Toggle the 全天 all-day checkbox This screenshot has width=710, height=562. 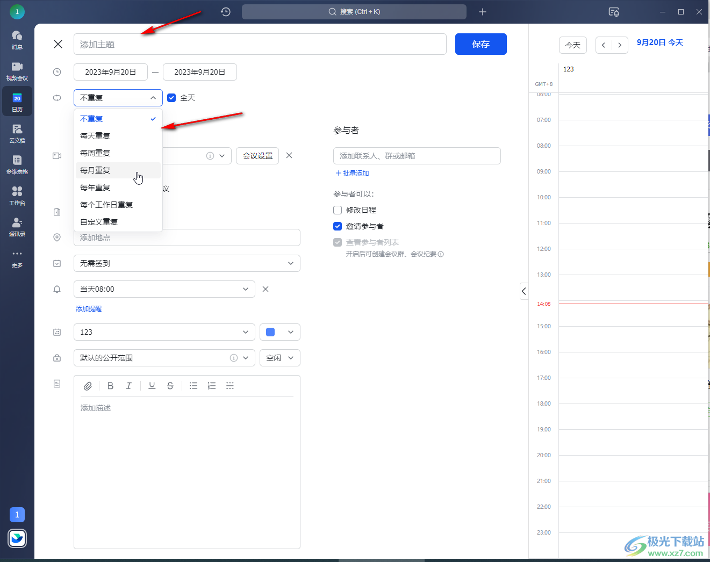point(171,98)
